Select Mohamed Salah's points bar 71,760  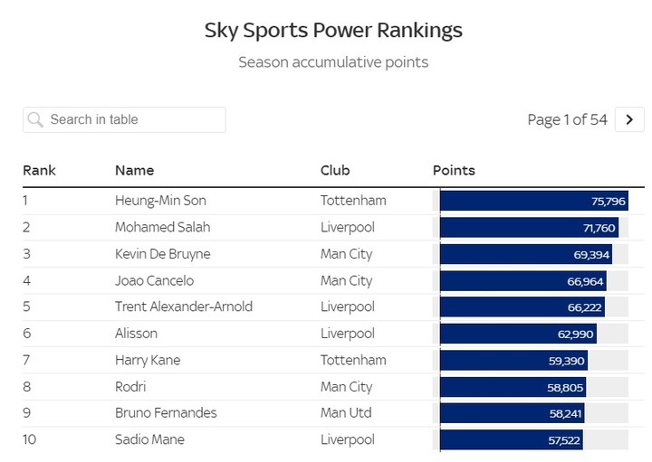(529, 228)
